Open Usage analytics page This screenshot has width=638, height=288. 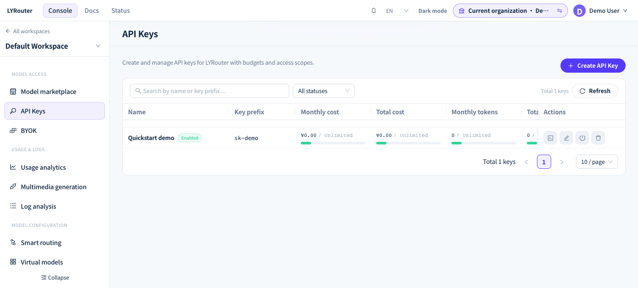point(54,167)
